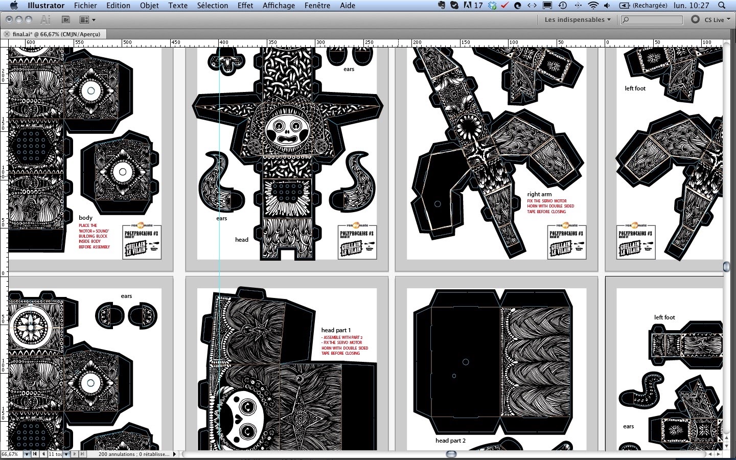Open the Les indispensables workspace dropdown

point(578,20)
